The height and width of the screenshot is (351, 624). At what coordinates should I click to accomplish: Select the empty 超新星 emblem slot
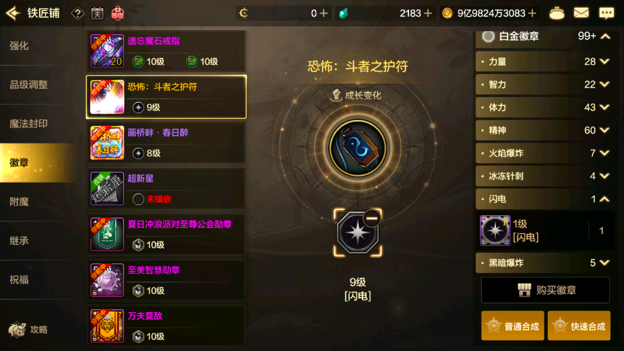[138, 199]
